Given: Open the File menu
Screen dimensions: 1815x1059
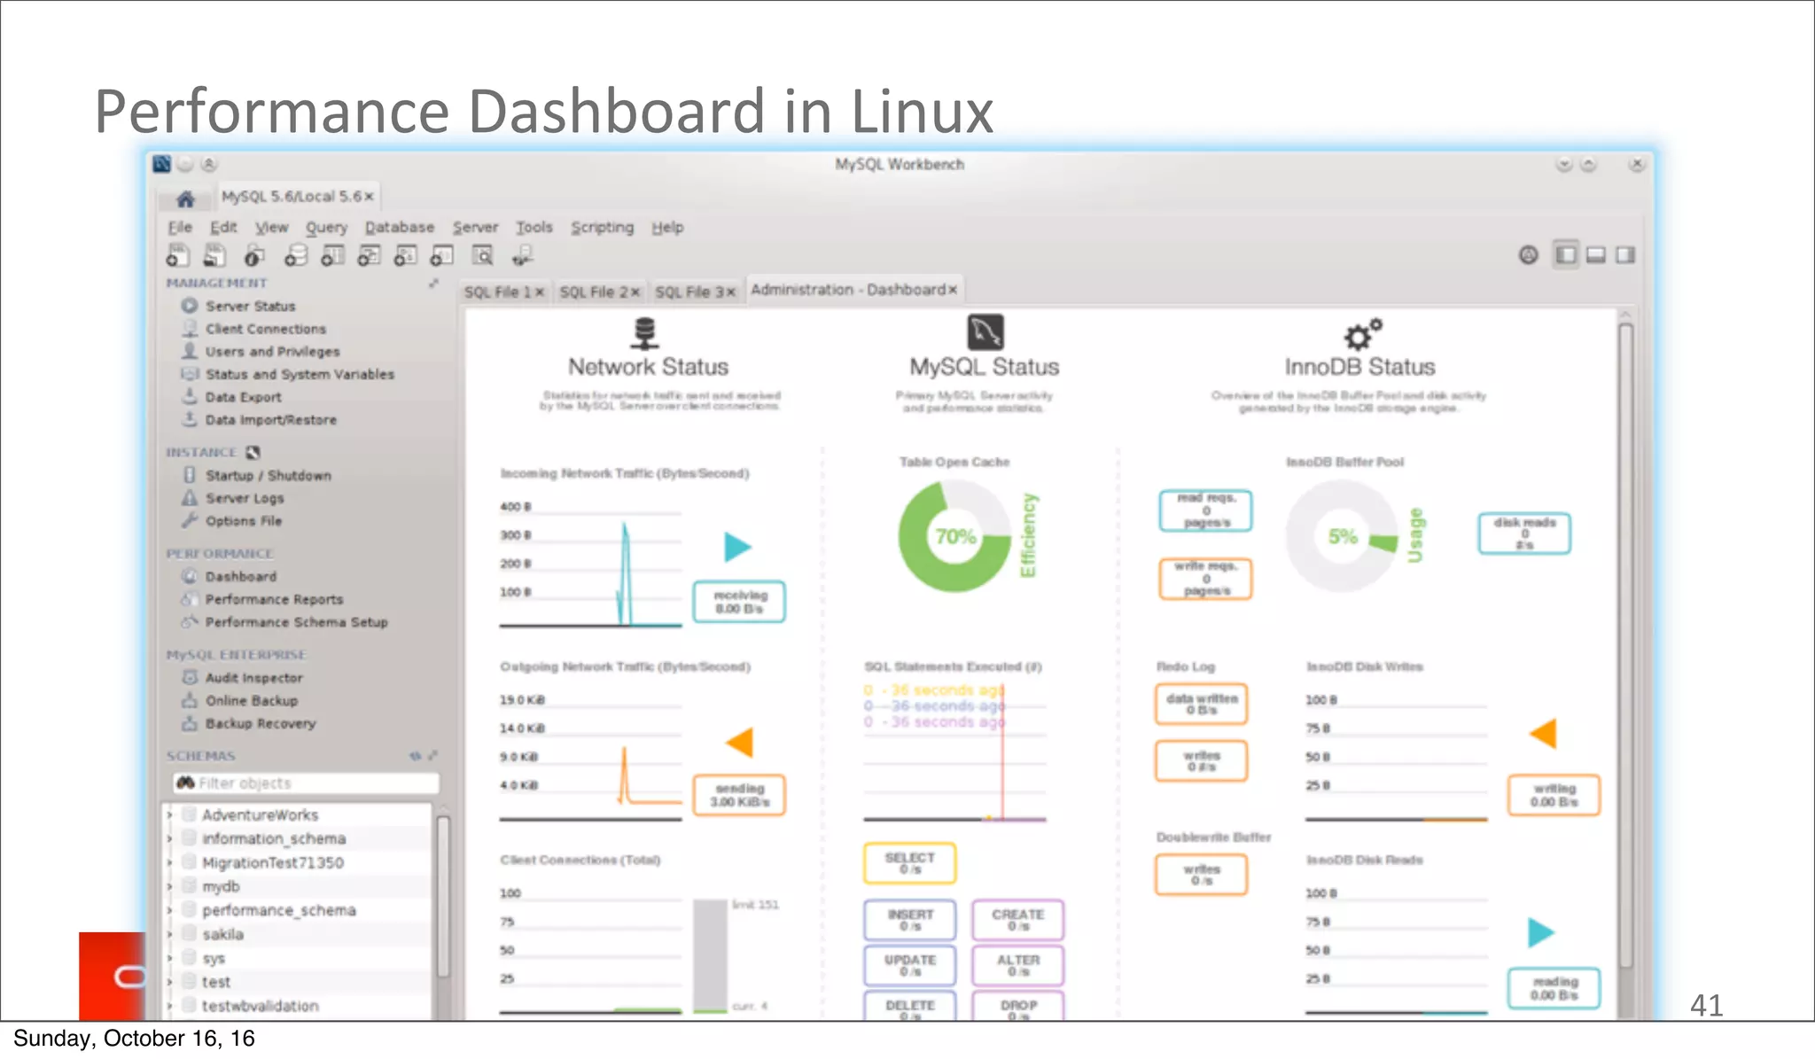Looking at the screenshot, I should (180, 228).
